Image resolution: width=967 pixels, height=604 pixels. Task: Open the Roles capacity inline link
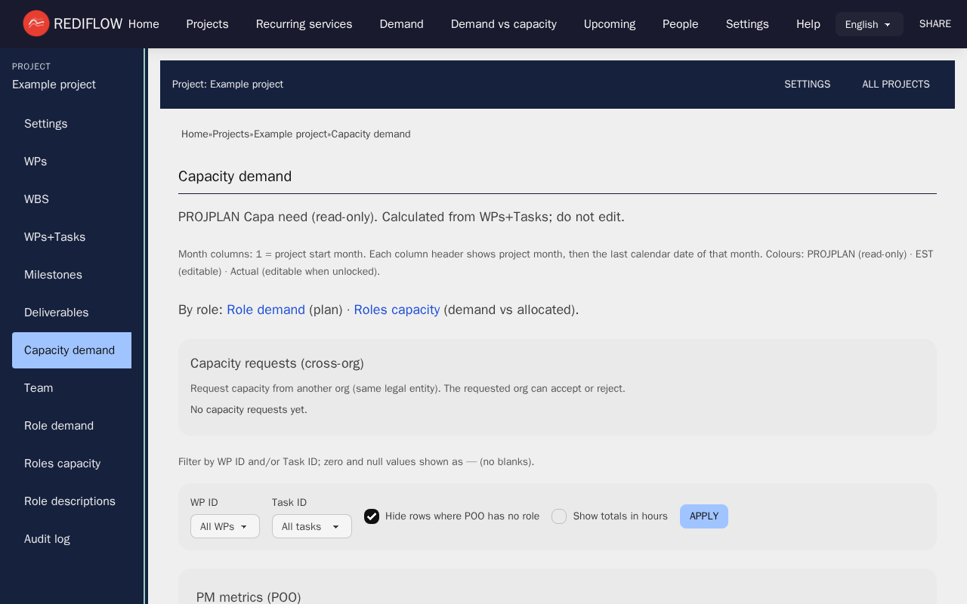pyautogui.click(x=397, y=310)
